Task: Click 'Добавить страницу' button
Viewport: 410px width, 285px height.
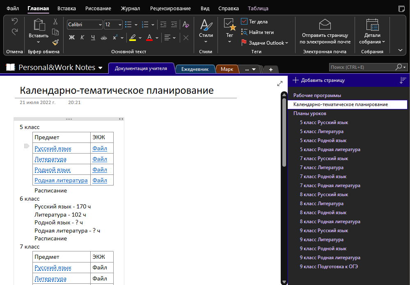Action: coord(319,80)
